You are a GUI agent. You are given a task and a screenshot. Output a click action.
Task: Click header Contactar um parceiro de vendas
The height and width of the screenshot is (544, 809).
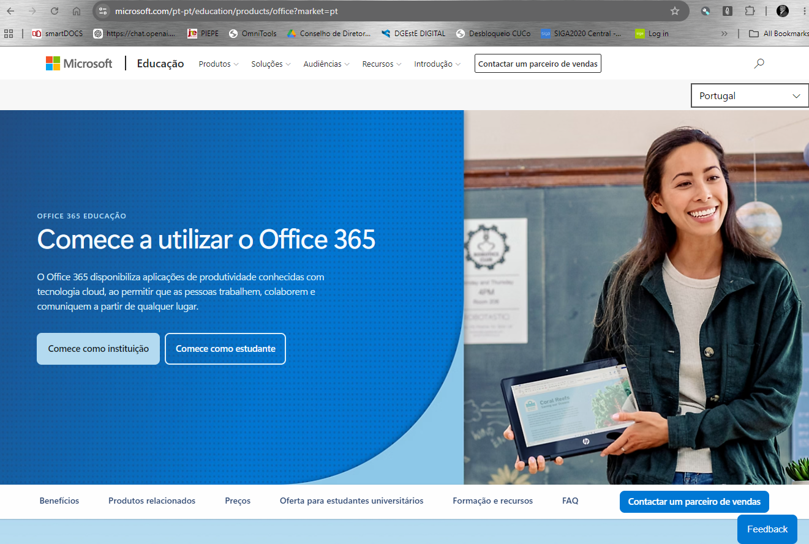[538, 64]
